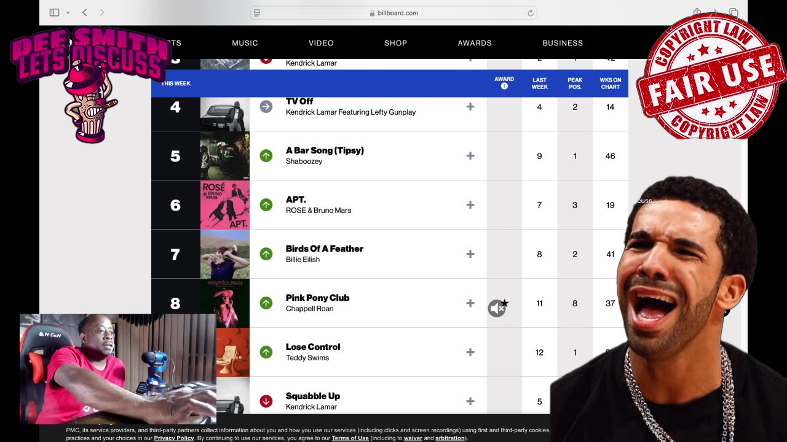Screen dimensions: 787x442
Task: Click rising arrow icon for Birds Of A Feather
Action: tap(266, 254)
